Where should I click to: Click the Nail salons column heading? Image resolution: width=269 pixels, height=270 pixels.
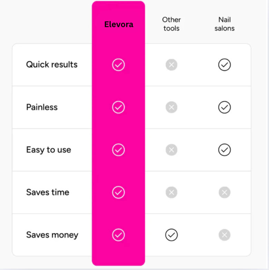pyautogui.click(x=225, y=24)
